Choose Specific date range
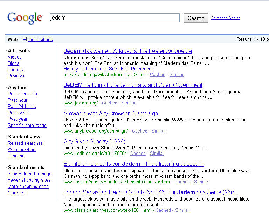 tap(27, 126)
